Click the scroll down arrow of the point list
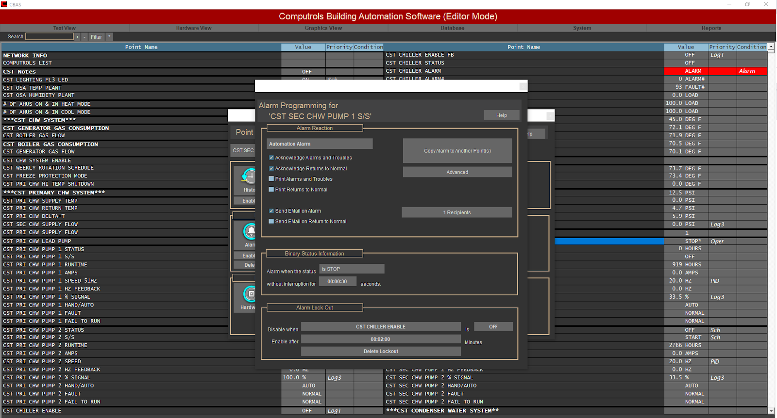The width and height of the screenshot is (777, 418). tap(771, 411)
